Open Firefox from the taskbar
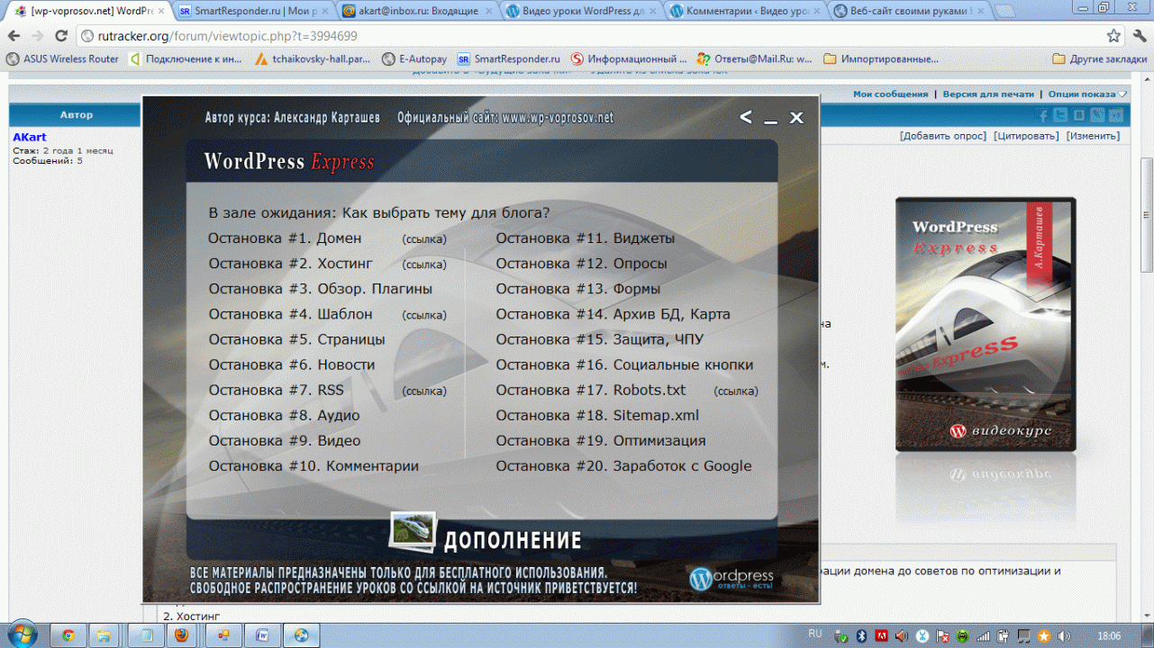This screenshot has height=648, width=1154. pos(181,635)
